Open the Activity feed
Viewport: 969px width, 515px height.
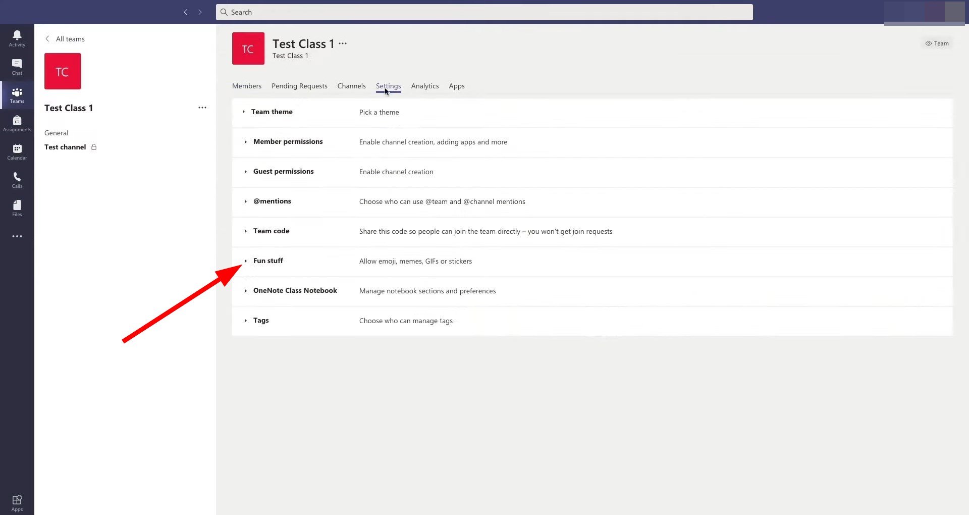(17, 38)
